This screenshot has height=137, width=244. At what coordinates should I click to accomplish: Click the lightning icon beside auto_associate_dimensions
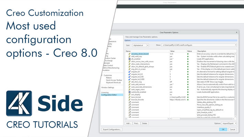129,87
